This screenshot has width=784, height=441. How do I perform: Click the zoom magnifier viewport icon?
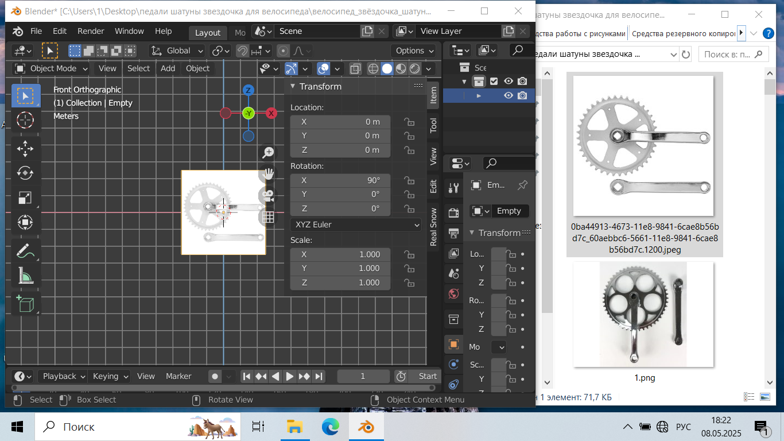268,152
